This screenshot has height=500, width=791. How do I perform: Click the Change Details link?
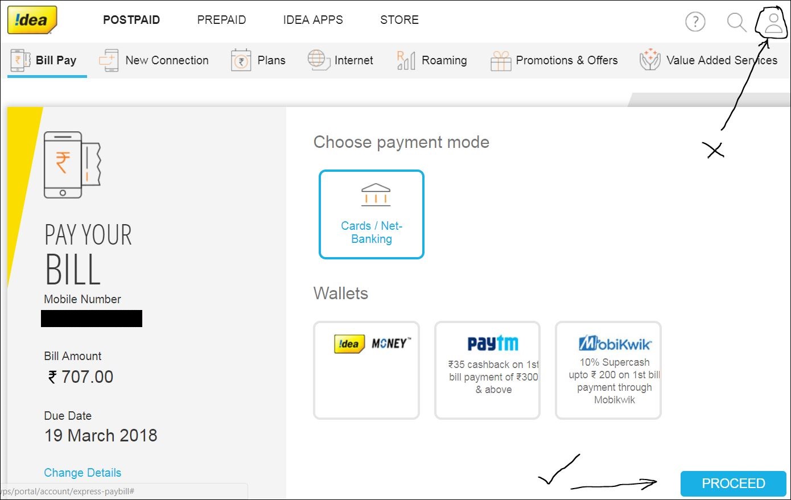[x=83, y=473]
